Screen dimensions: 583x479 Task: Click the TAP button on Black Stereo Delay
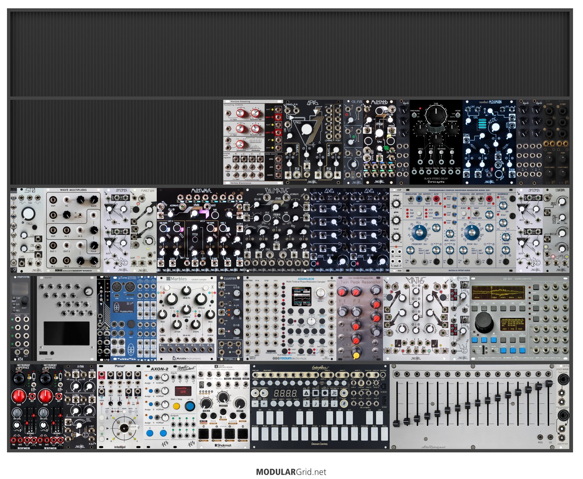(452, 153)
